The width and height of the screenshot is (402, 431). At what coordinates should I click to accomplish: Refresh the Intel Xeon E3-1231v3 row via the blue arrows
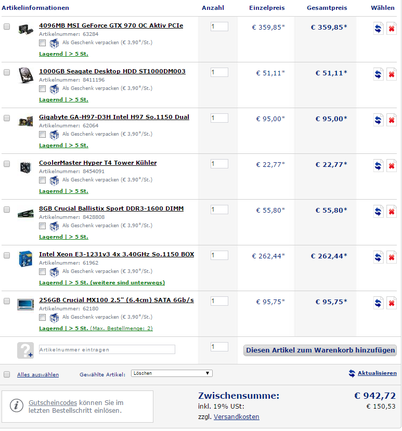378,257
